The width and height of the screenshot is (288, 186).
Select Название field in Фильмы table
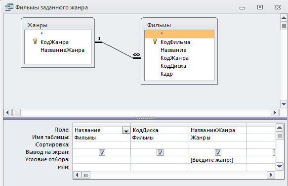point(173,50)
